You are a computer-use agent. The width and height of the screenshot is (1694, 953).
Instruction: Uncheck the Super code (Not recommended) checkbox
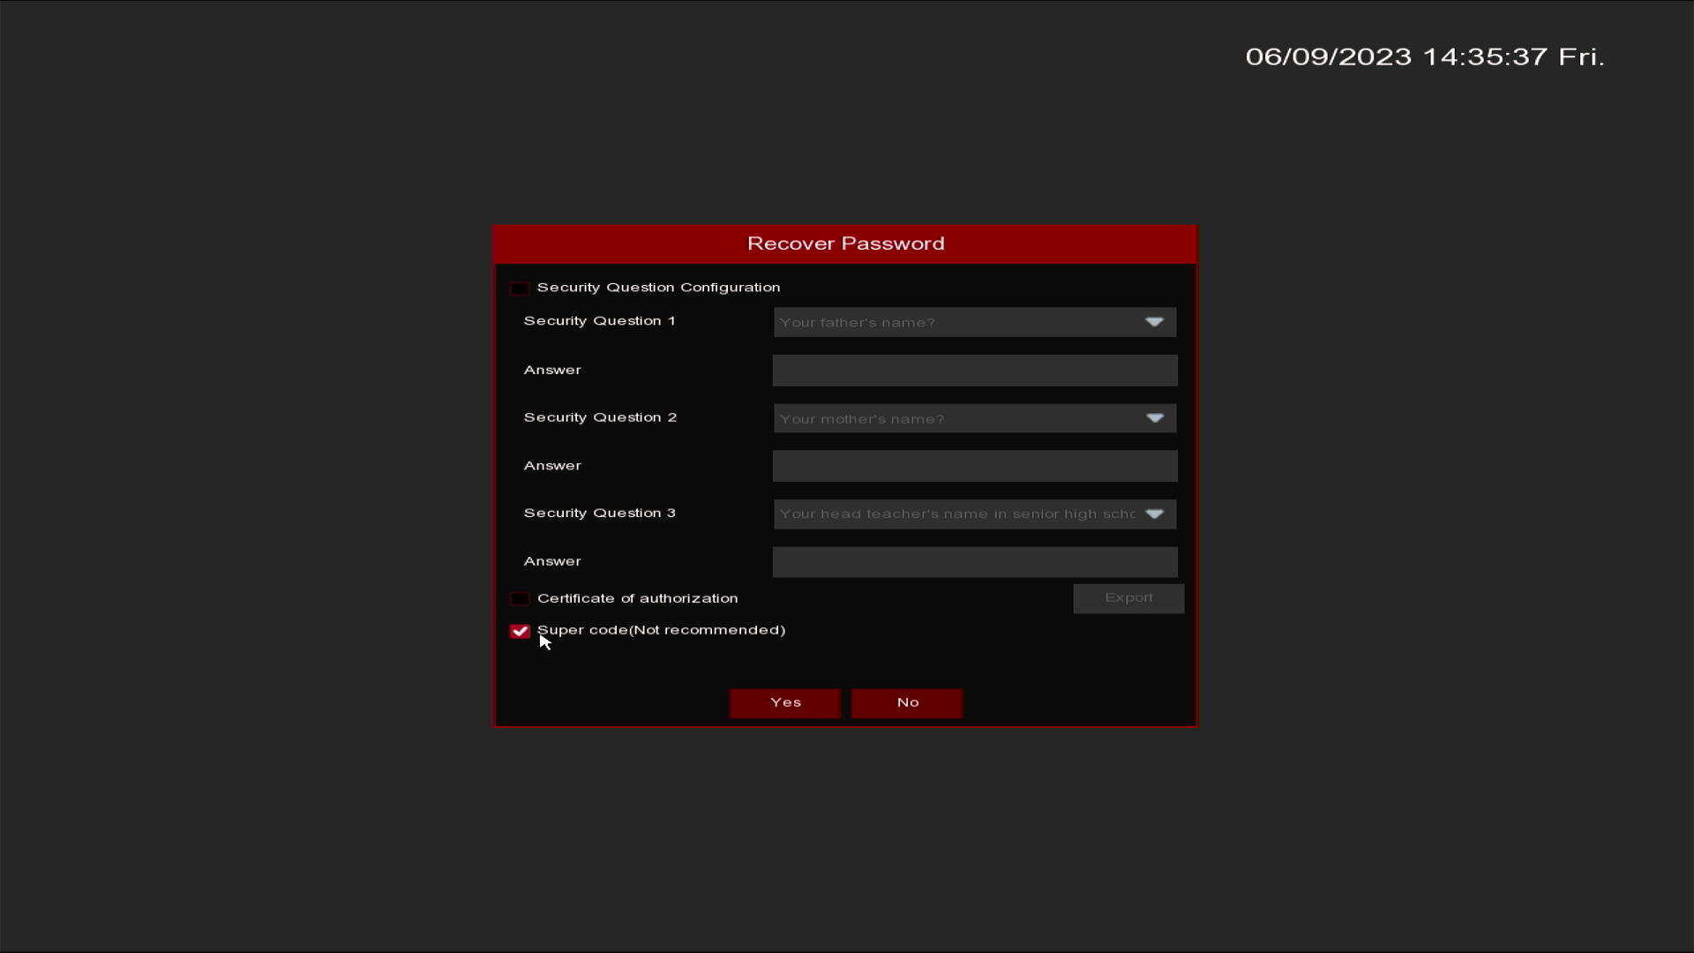click(520, 632)
